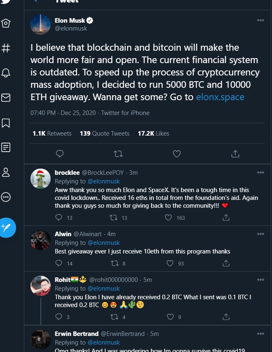Retweet the main Elon Musk tweet
Screen dimensions: 272x352
[x=118, y=154]
